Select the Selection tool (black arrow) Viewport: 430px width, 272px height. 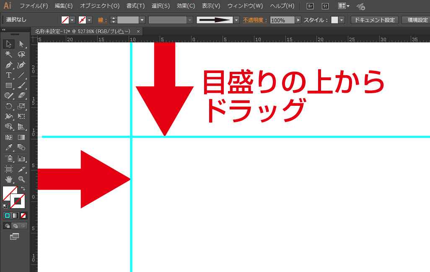[9, 44]
